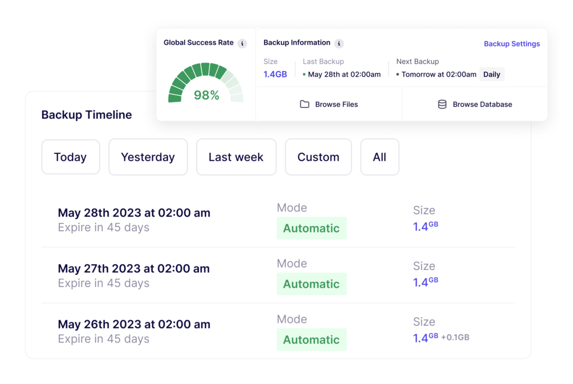The image size is (573, 384).
Task: Open the Custom date range filter
Action: (x=318, y=157)
